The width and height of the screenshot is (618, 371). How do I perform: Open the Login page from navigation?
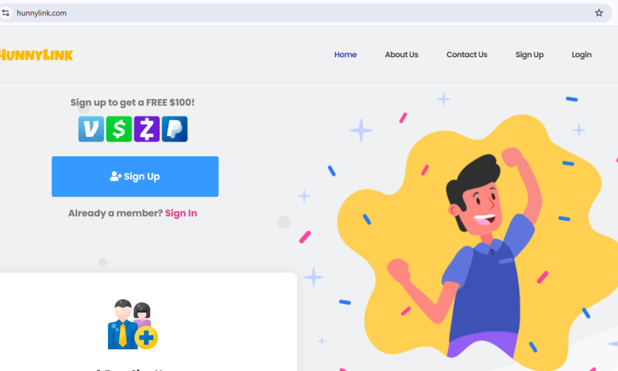pyautogui.click(x=581, y=55)
